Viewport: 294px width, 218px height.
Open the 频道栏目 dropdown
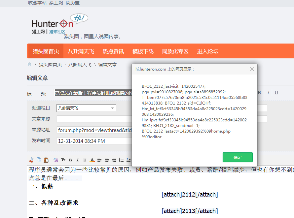(86, 108)
